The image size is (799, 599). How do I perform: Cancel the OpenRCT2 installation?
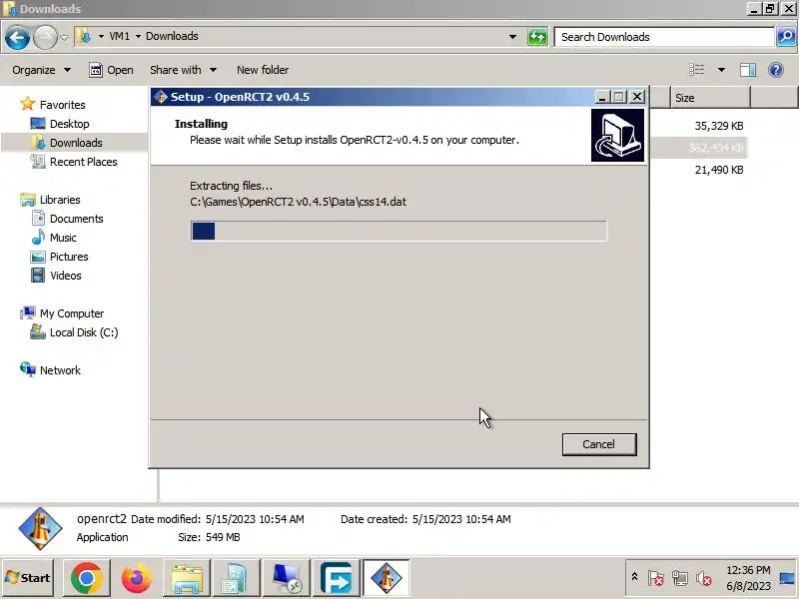click(599, 444)
